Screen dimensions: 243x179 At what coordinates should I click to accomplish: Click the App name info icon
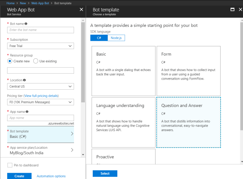[27, 111]
